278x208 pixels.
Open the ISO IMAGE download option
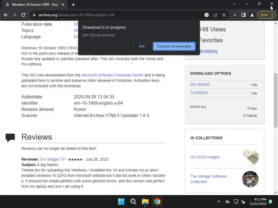[x=200, y=84]
